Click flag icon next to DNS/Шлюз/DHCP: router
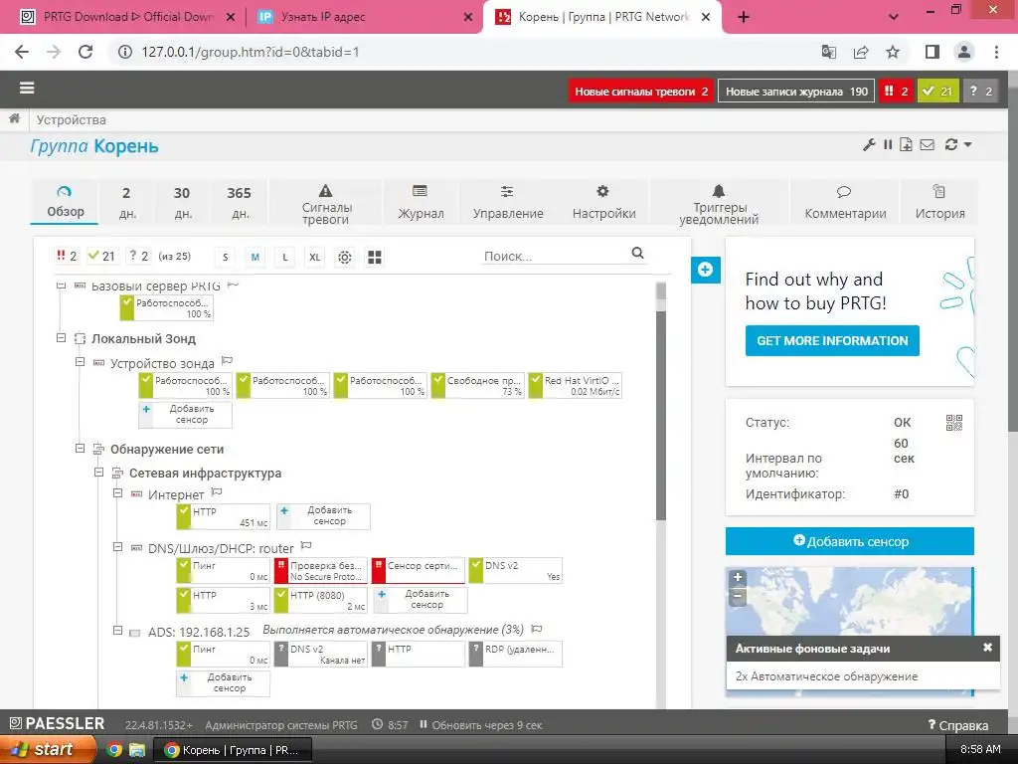1018x764 pixels. [x=306, y=546]
